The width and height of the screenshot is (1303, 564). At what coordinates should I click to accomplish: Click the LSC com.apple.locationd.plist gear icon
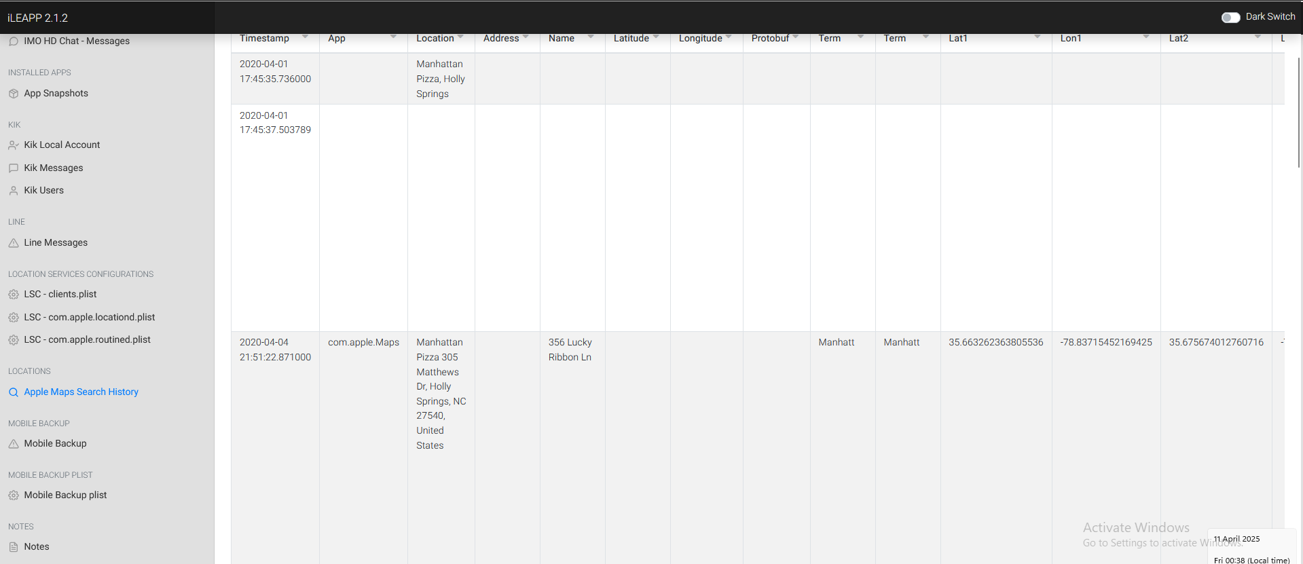(x=14, y=318)
